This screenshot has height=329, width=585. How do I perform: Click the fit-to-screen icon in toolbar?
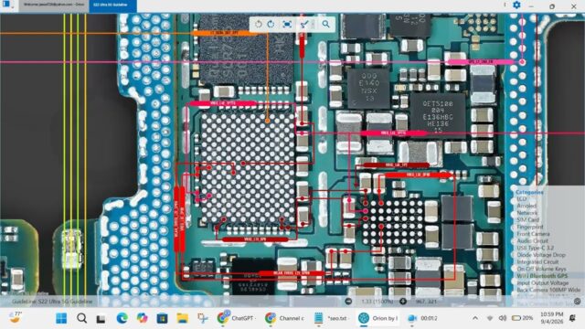[287, 25]
